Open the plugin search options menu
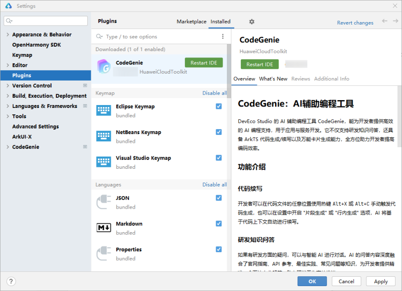The height and width of the screenshot is (291, 402). click(223, 36)
